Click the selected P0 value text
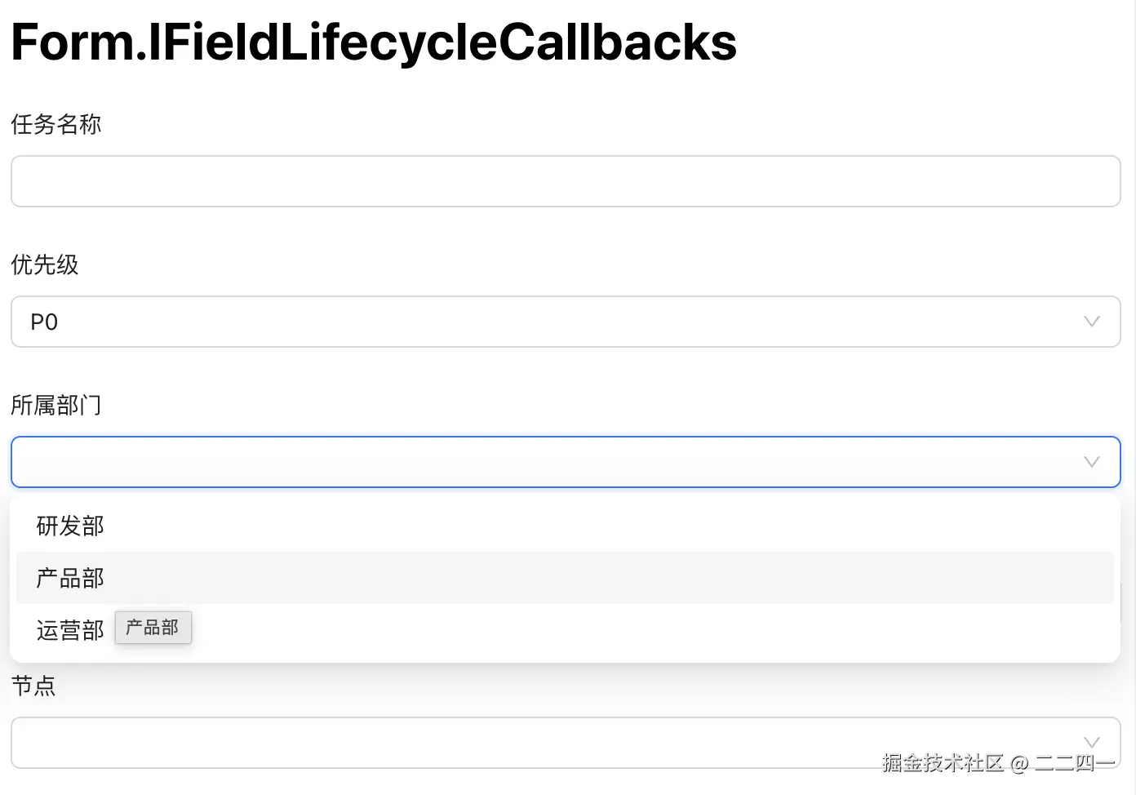Image resolution: width=1136 pixels, height=795 pixels. coord(44,322)
